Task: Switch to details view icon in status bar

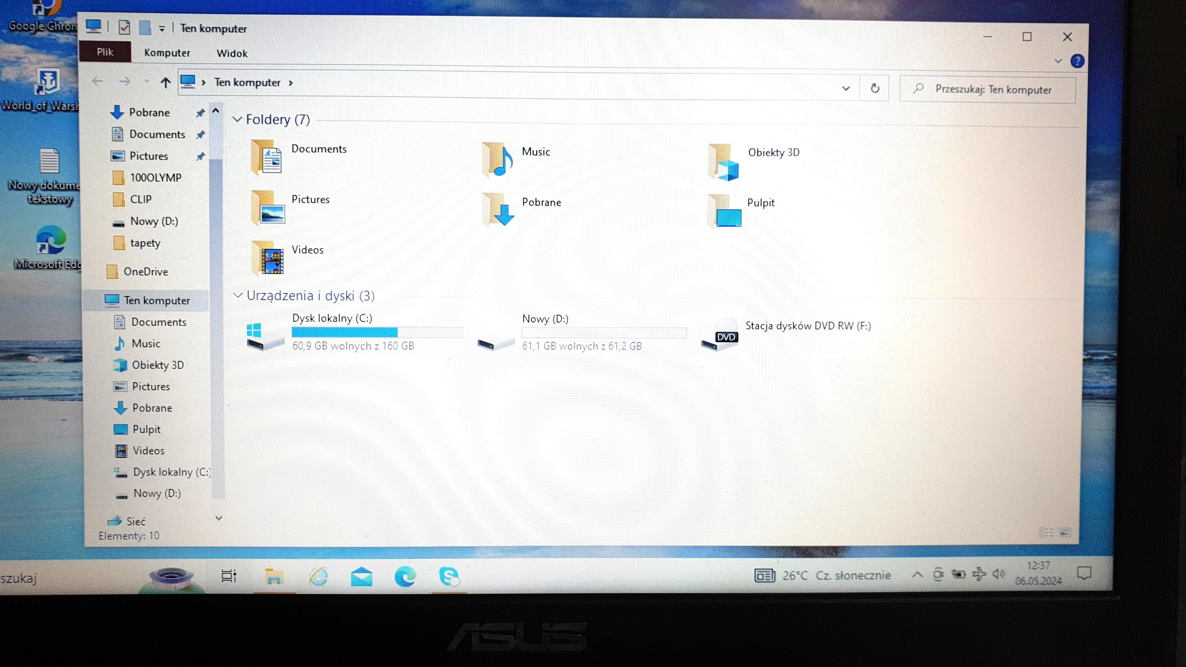Action: pyautogui.click(x=1047, y=533)
